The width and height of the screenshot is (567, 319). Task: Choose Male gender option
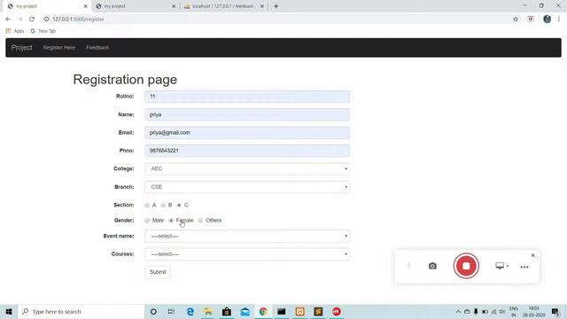(x=147, y=221)
